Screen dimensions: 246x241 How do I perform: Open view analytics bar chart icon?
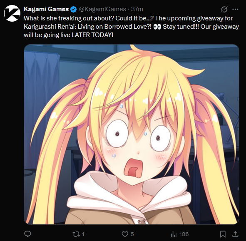point(174,234)
